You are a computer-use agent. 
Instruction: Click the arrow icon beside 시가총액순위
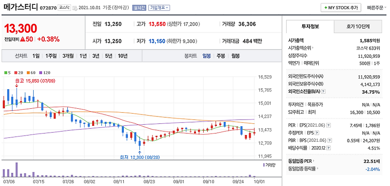(x=312, y=48)
